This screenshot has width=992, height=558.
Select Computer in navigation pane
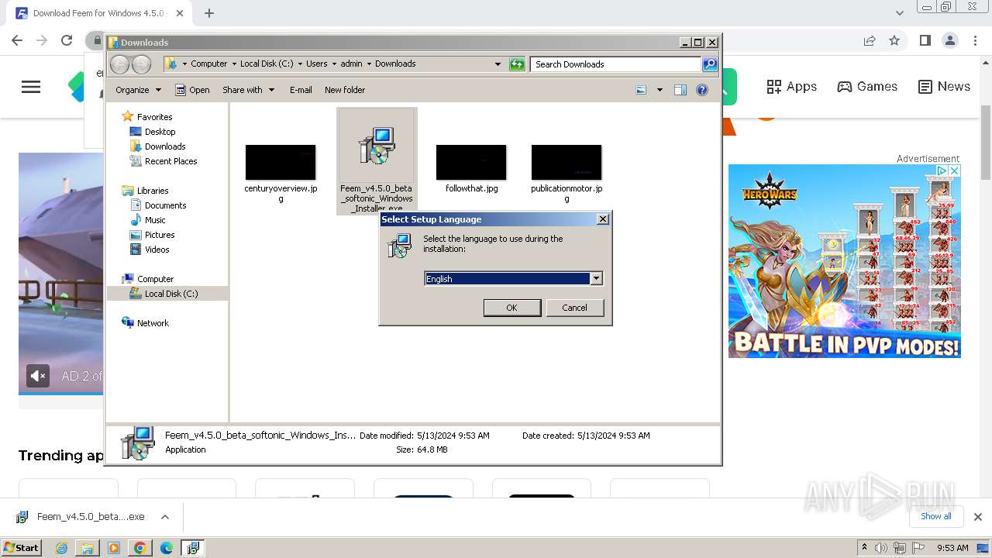point(155,279)
